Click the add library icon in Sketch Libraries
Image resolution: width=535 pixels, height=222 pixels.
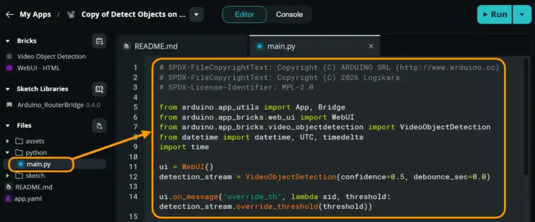pos(99,89)
